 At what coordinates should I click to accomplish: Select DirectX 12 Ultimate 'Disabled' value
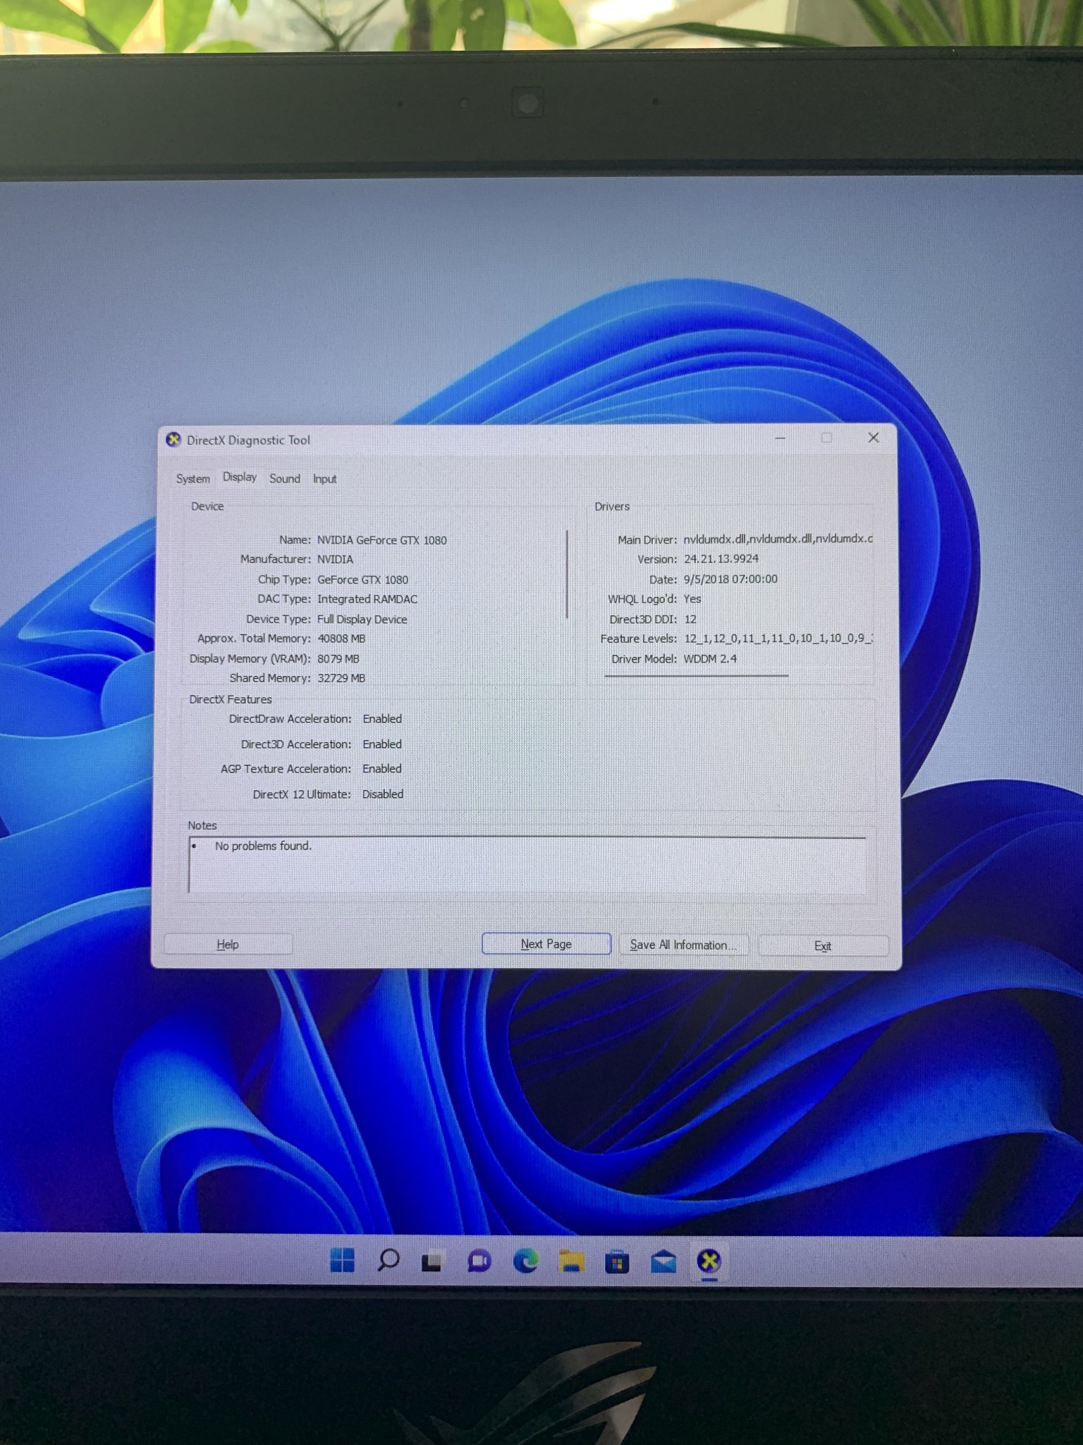tap(383, 794)
